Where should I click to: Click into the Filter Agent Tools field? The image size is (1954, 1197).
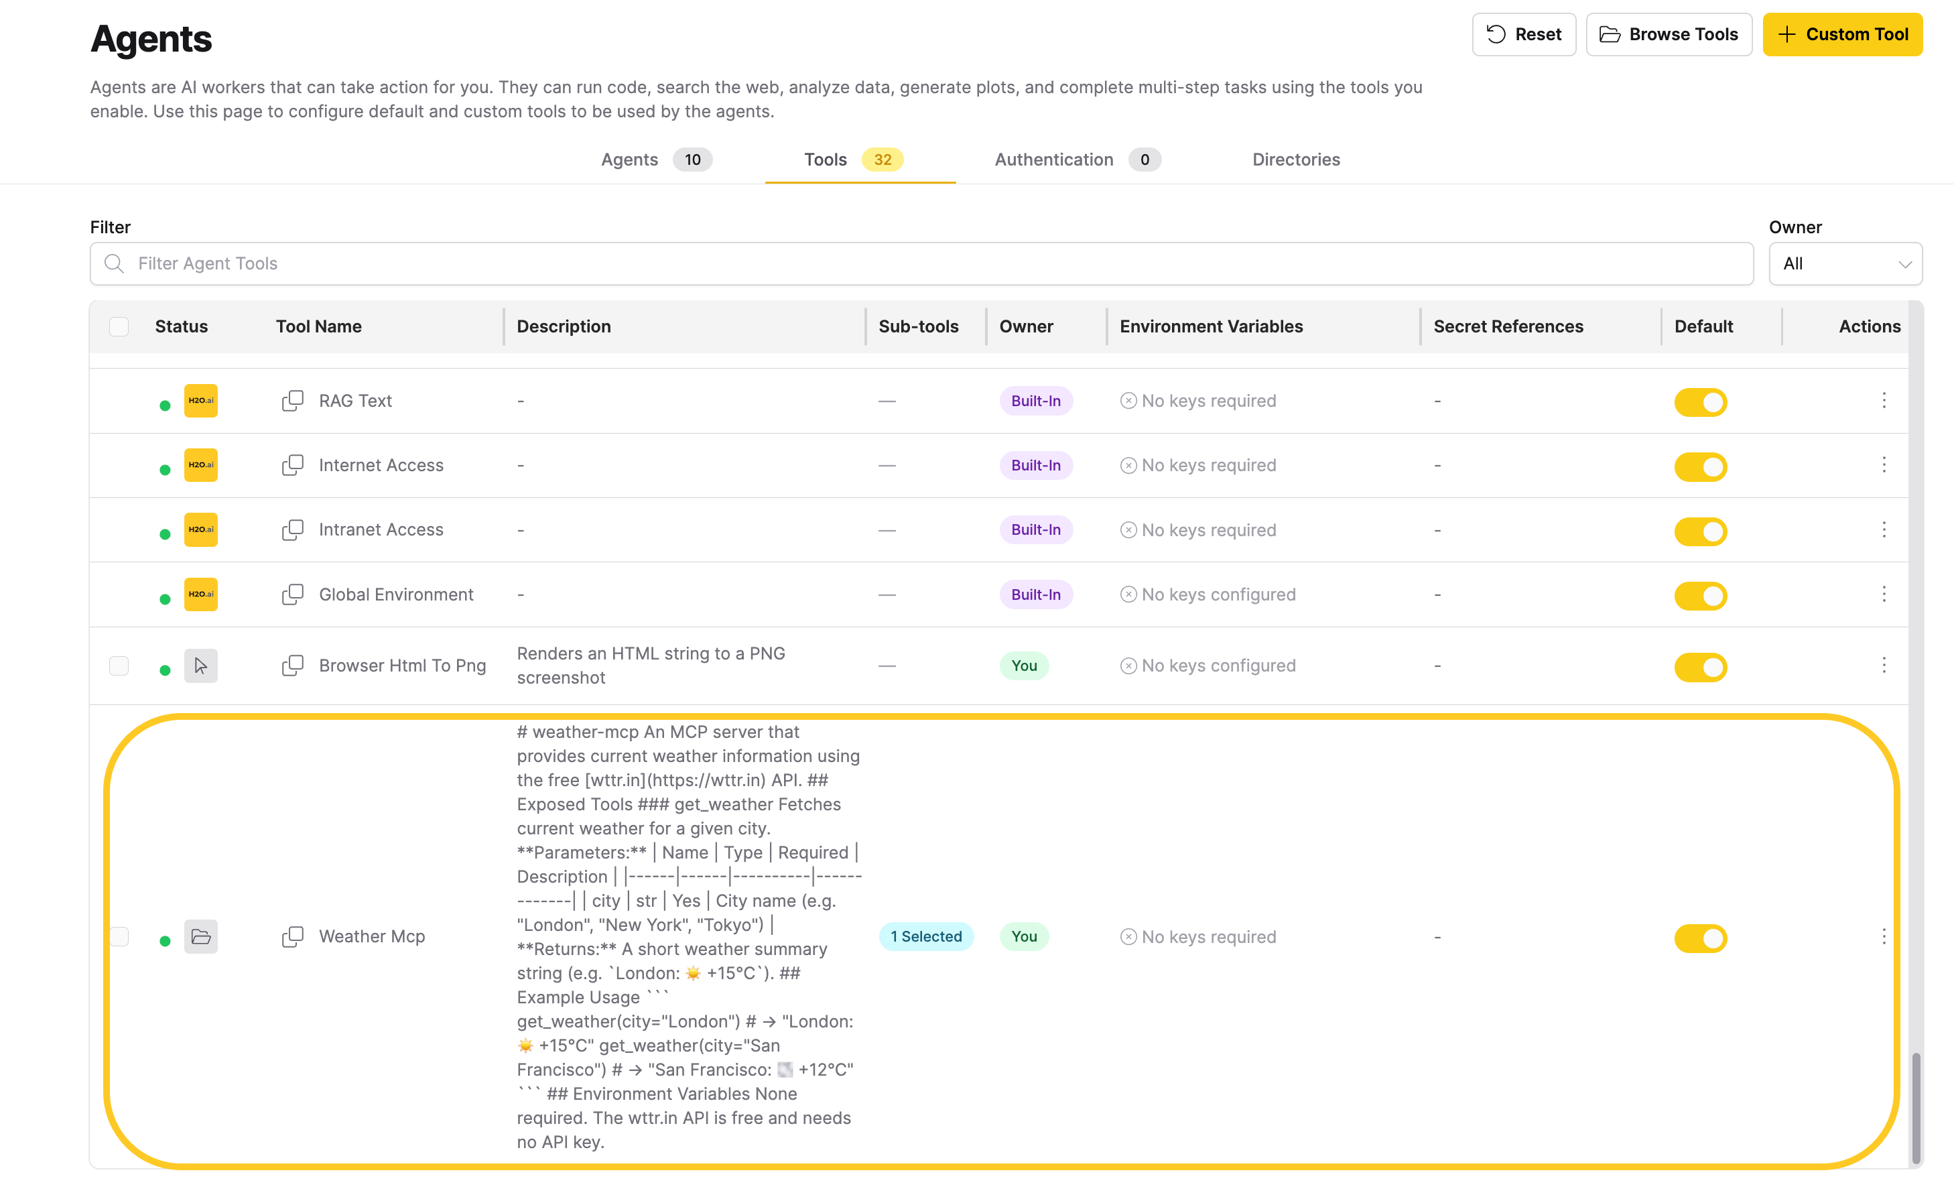[921, 263]
